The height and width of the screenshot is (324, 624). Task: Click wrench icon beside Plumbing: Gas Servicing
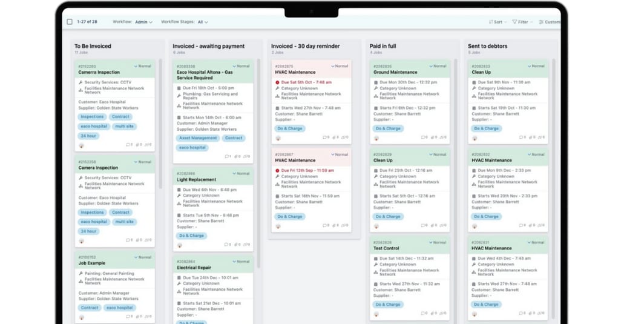click(179, 96)
